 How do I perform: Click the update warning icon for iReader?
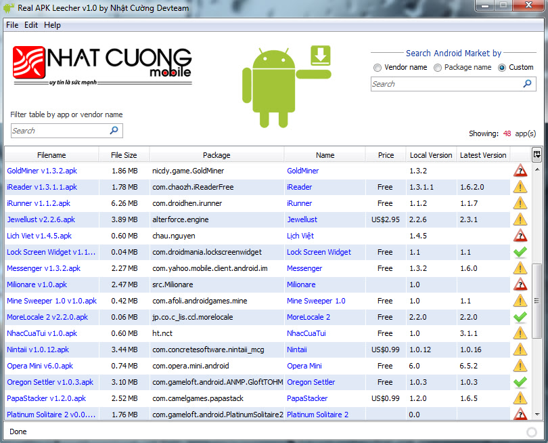click(x=520, y=187)
